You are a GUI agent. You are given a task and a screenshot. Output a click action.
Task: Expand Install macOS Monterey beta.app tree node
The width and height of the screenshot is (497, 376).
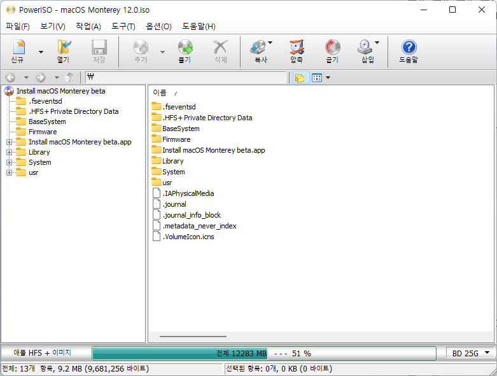(x=9, y=143)
